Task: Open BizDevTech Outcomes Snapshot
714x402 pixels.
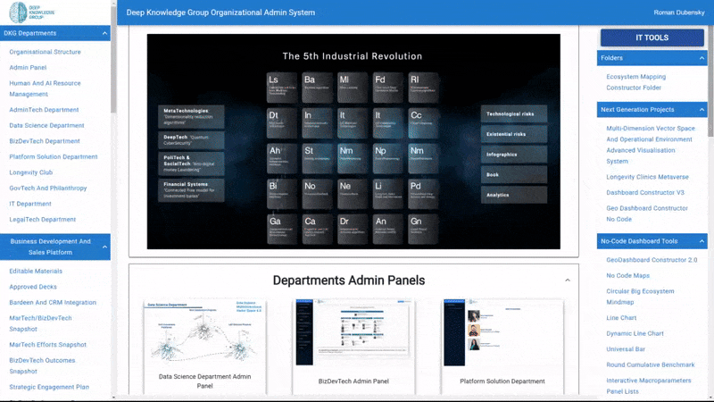Action: click(x=42, y=366)
